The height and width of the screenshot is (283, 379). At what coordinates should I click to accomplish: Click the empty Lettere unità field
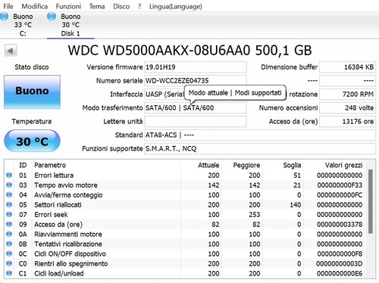tap(196, 122)
